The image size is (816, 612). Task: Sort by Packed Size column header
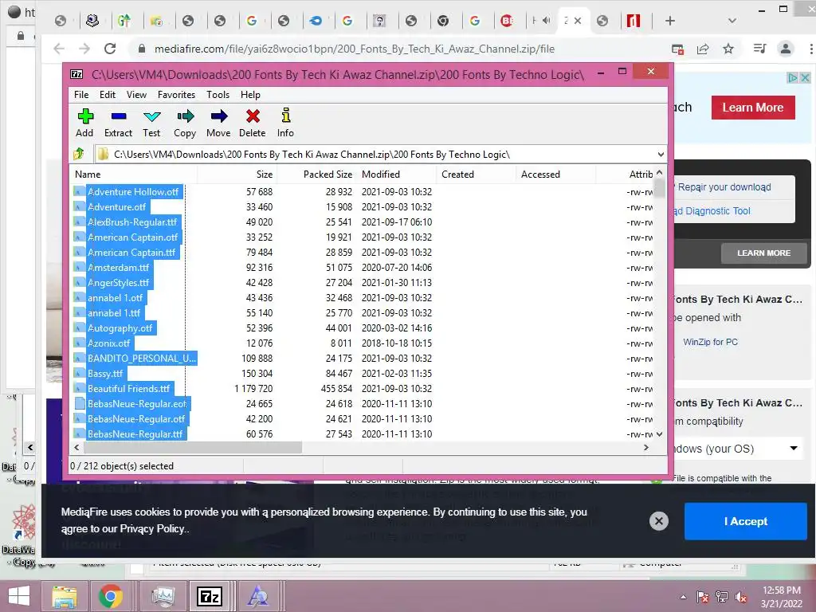click(317, 175)
